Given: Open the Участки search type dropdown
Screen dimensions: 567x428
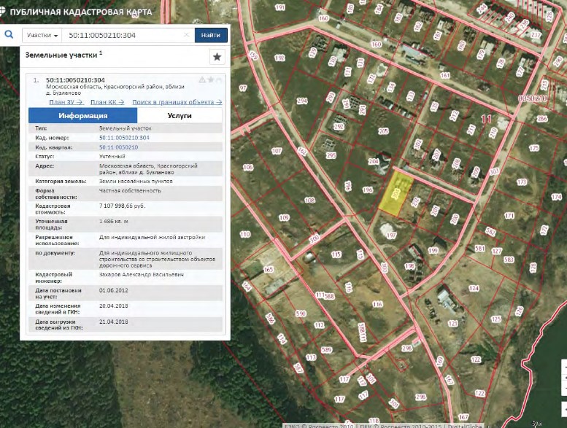Looking at the screenshot, I should point(41,35).
